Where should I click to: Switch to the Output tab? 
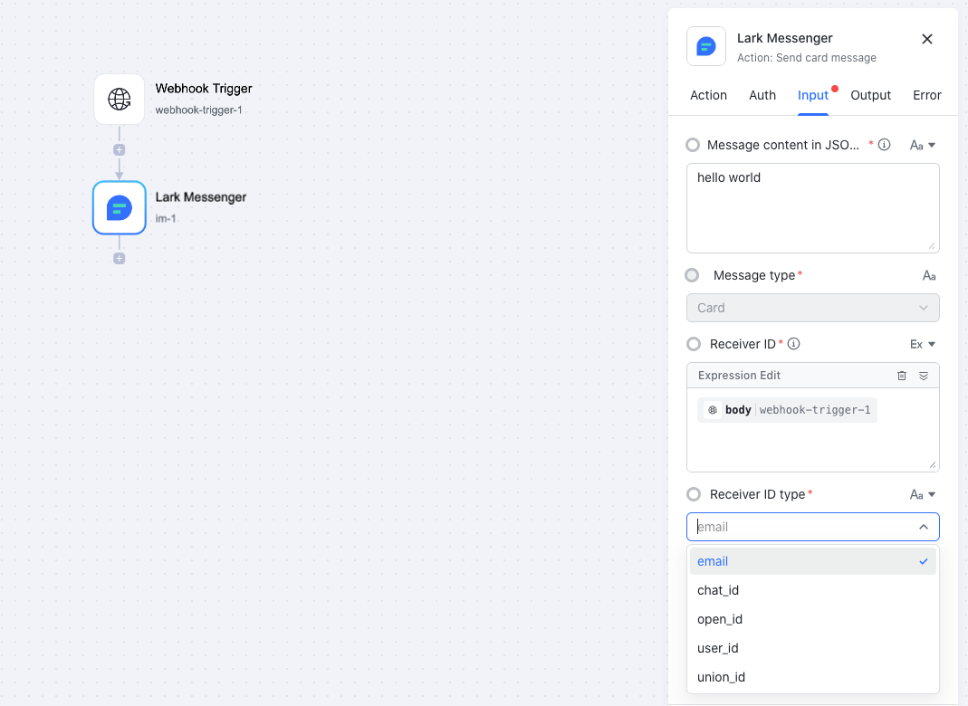(x=870, y=95)
